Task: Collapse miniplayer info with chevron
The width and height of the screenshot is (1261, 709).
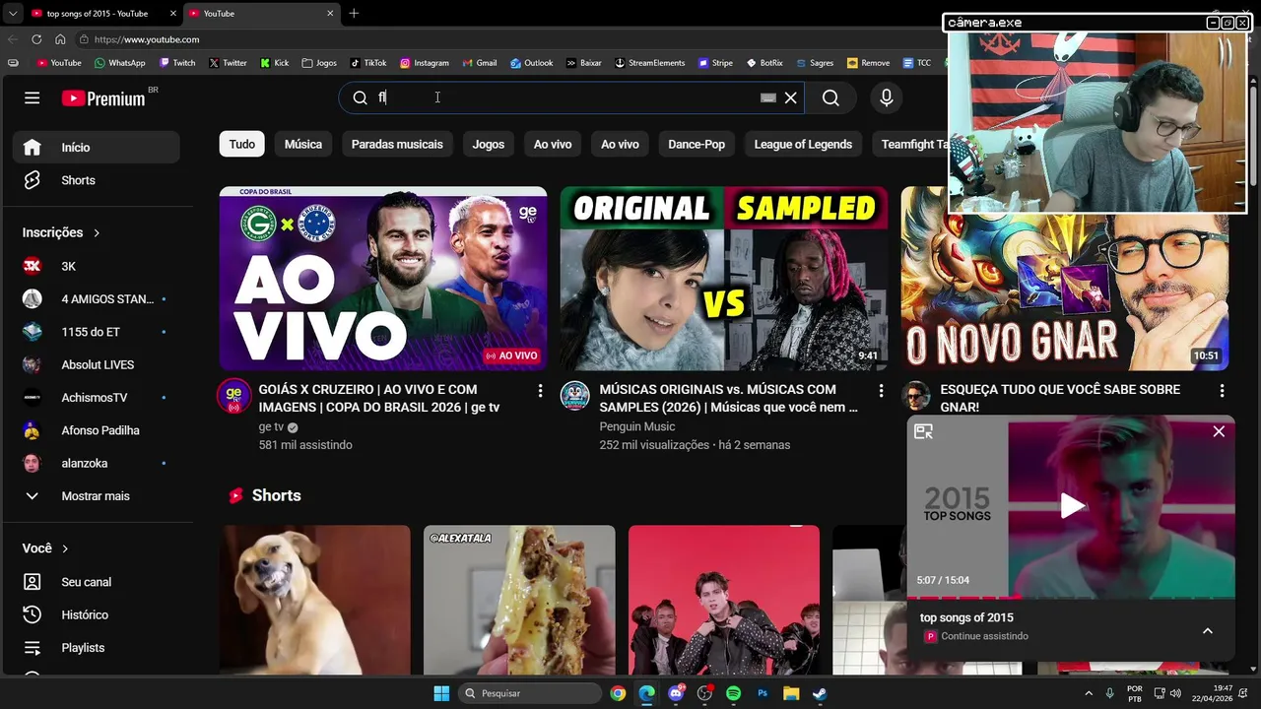Action: point(1208,631)
